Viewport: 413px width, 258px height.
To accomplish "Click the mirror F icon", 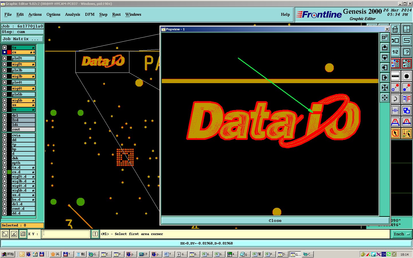I will [x=406, y=99].
